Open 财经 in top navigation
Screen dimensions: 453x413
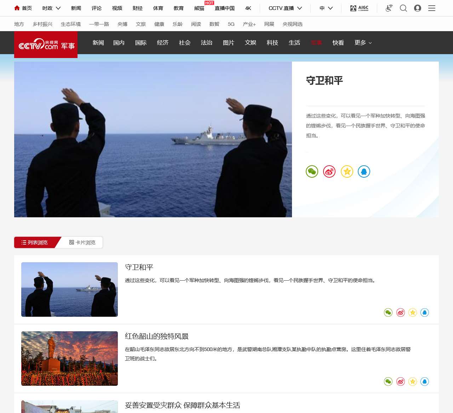click(138, 8)
